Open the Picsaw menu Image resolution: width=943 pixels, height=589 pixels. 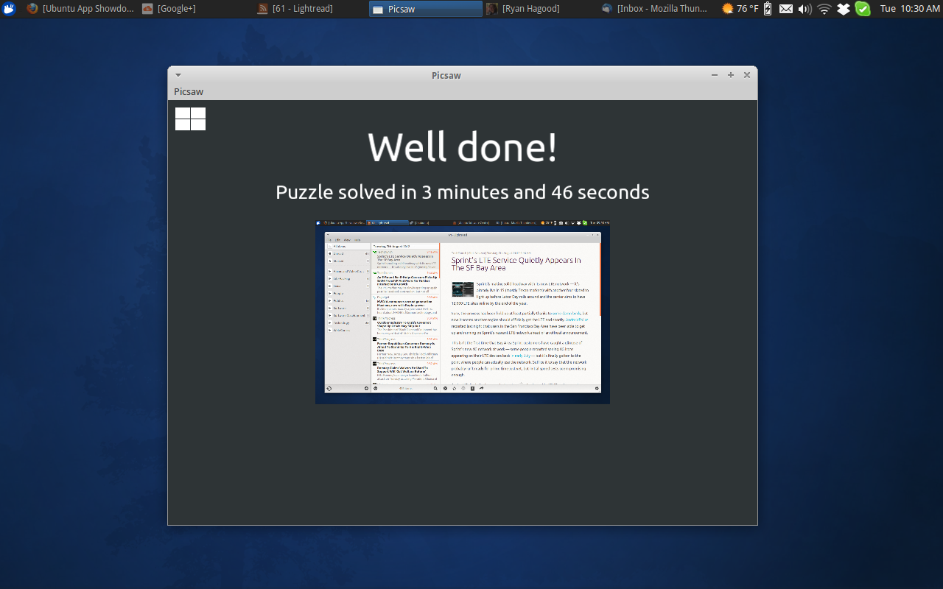pyautogui.click(x=188, y=91)
